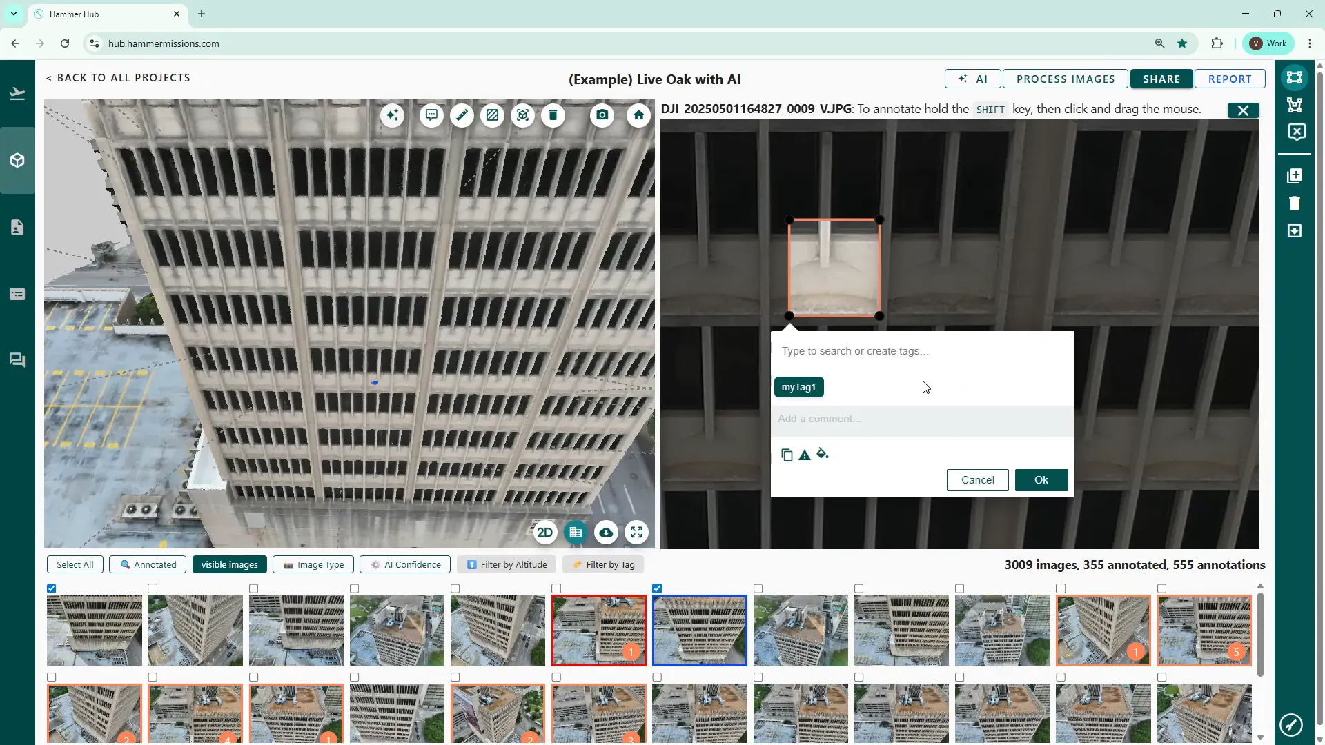Click the ruler measurement tool icon
The width and height of the screenshot is (1325, 745).
tap(462, 115)
